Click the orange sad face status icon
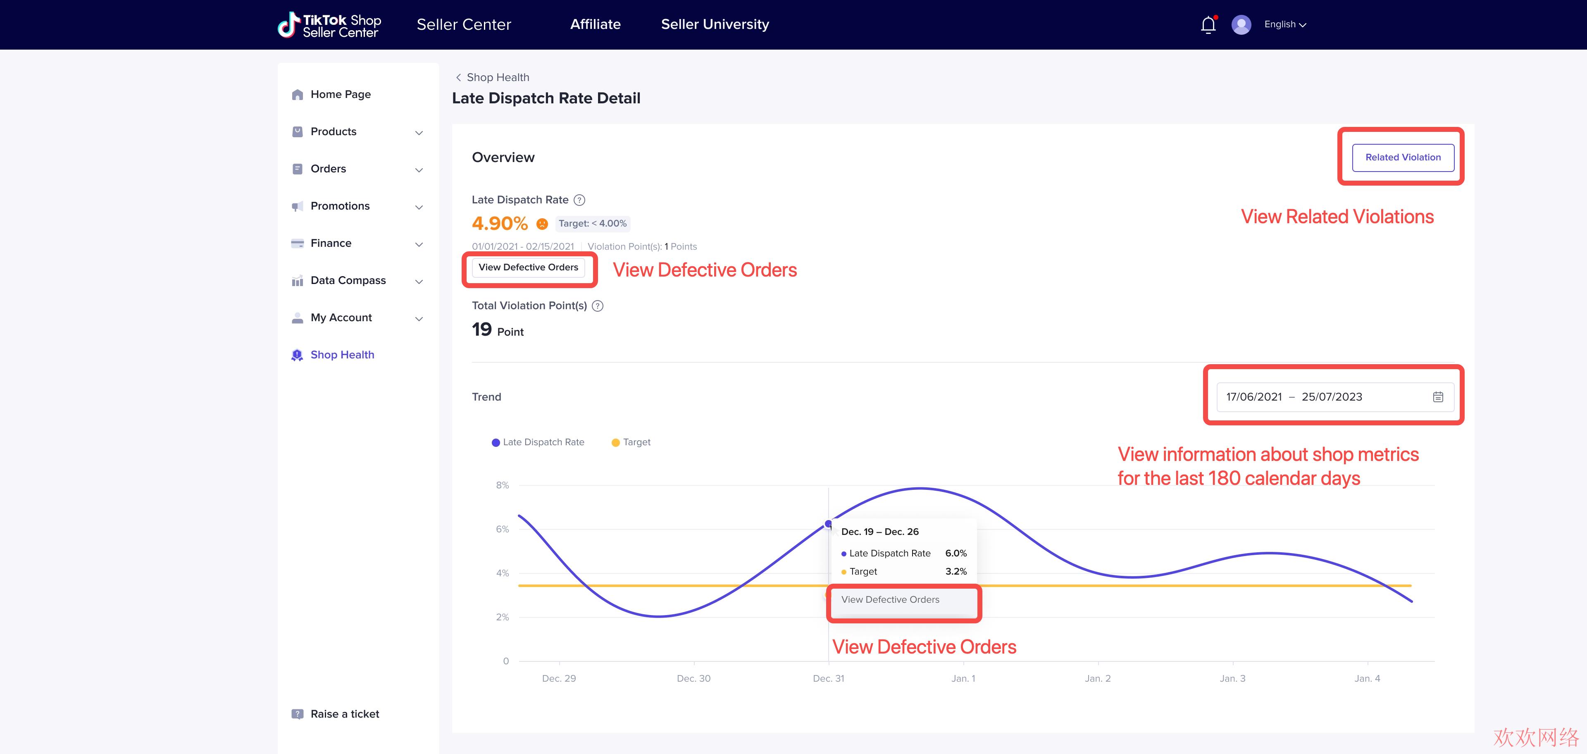Screen dimensions: 1587x754 coord(542,224)
